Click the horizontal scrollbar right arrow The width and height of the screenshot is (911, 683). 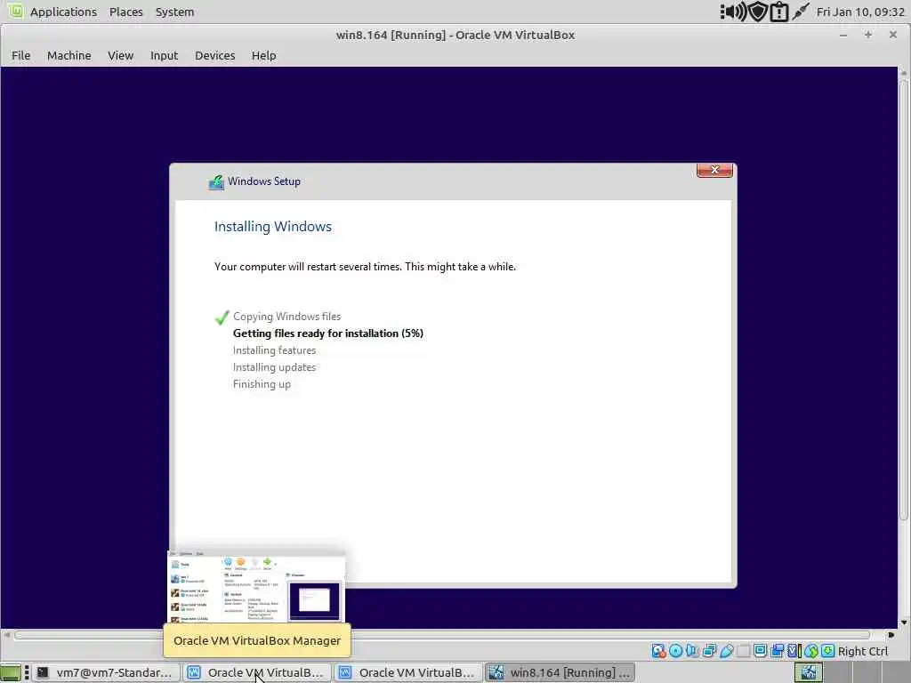(x=891, y=635)
